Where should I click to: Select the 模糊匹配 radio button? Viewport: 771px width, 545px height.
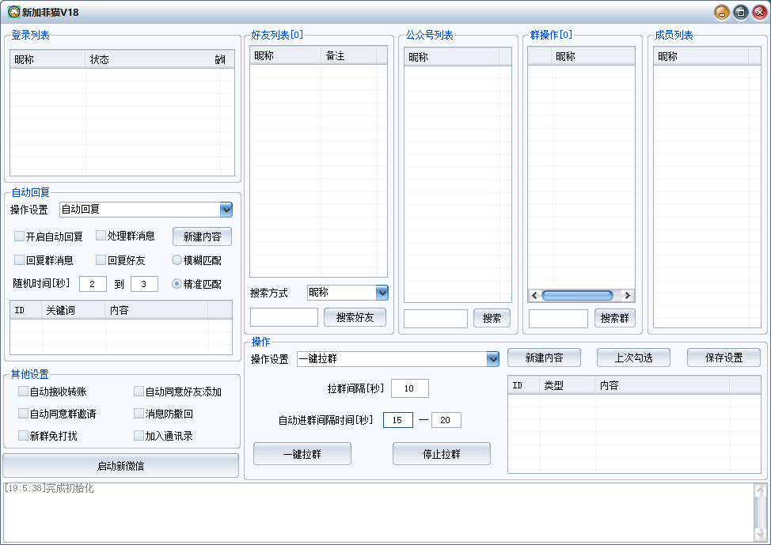177,259
